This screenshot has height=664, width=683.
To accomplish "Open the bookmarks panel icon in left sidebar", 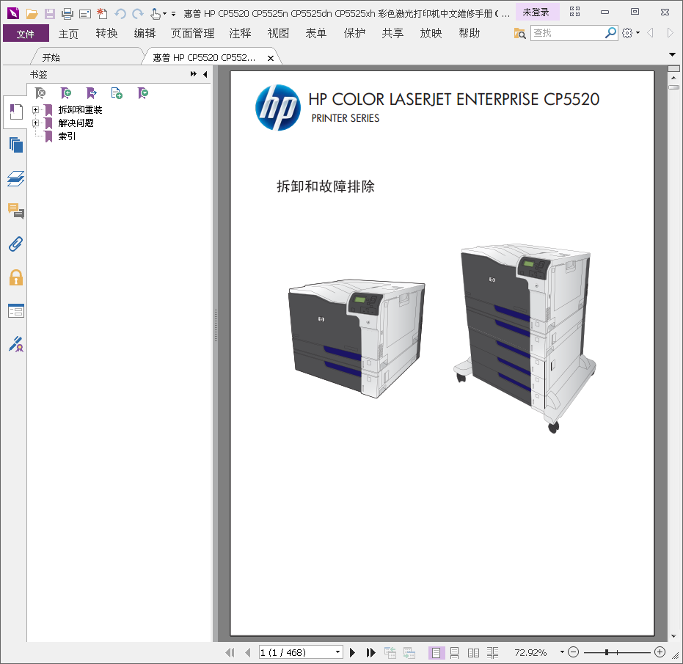I will (16, 112).
